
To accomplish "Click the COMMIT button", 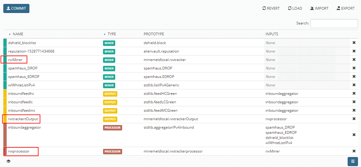I will (16, 8).
